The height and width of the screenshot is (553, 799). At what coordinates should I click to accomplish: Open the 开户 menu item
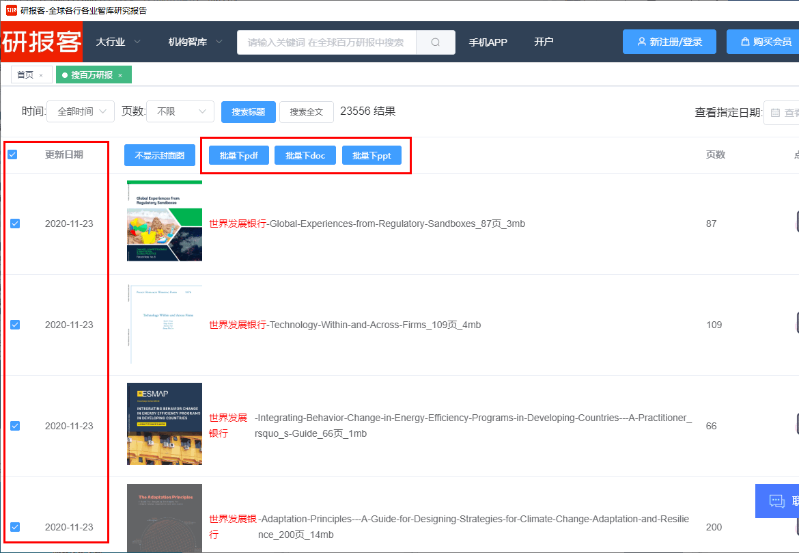click(x=544, y=42)
